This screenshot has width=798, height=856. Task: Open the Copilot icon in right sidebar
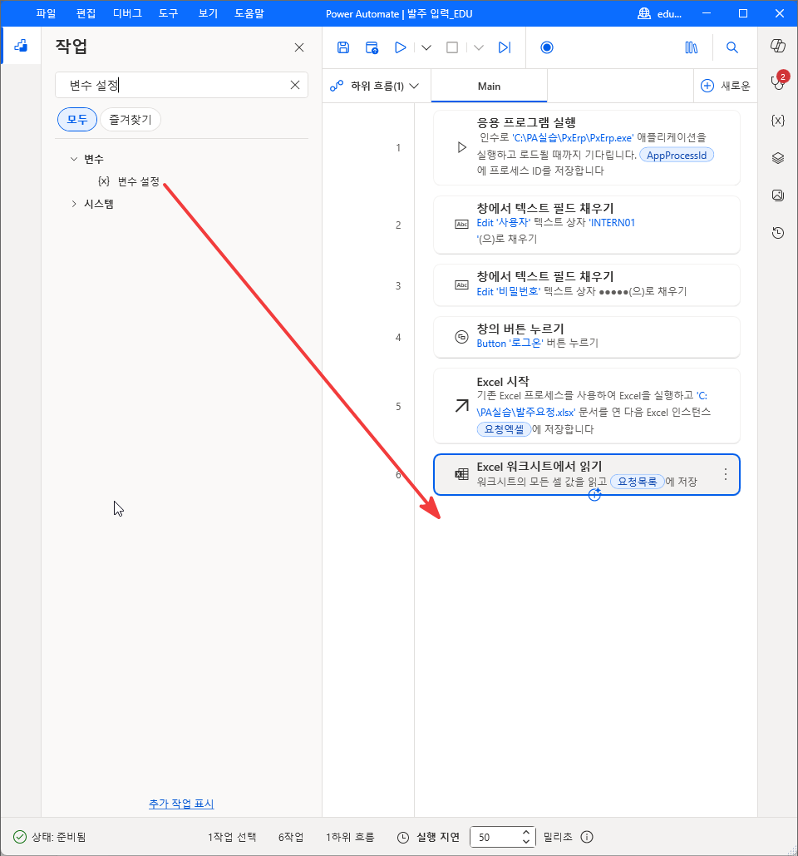point(778,46)
